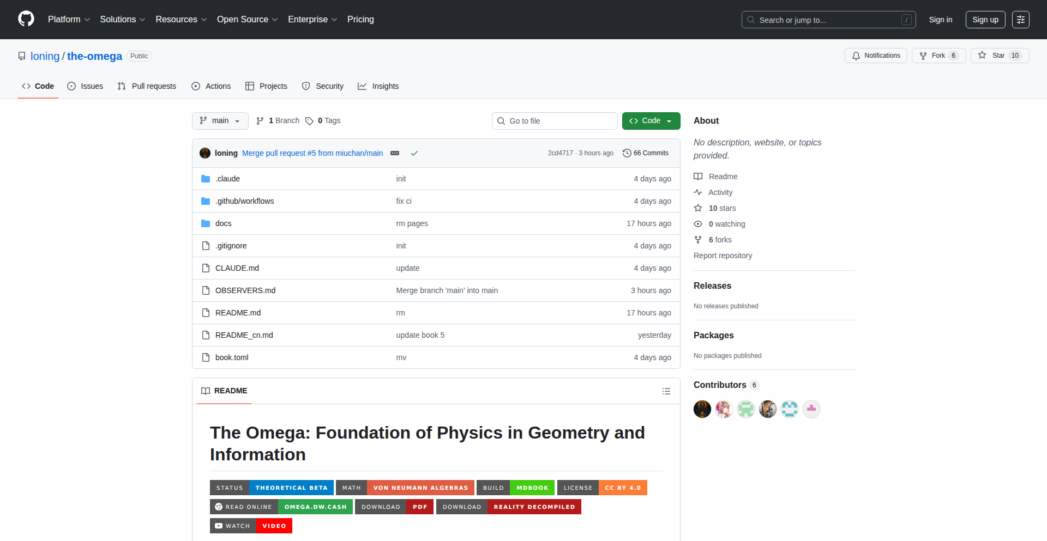Click the Notifications bell button
The height and width of the screenshot is (541, 1047).
click(x=876, y=56)
